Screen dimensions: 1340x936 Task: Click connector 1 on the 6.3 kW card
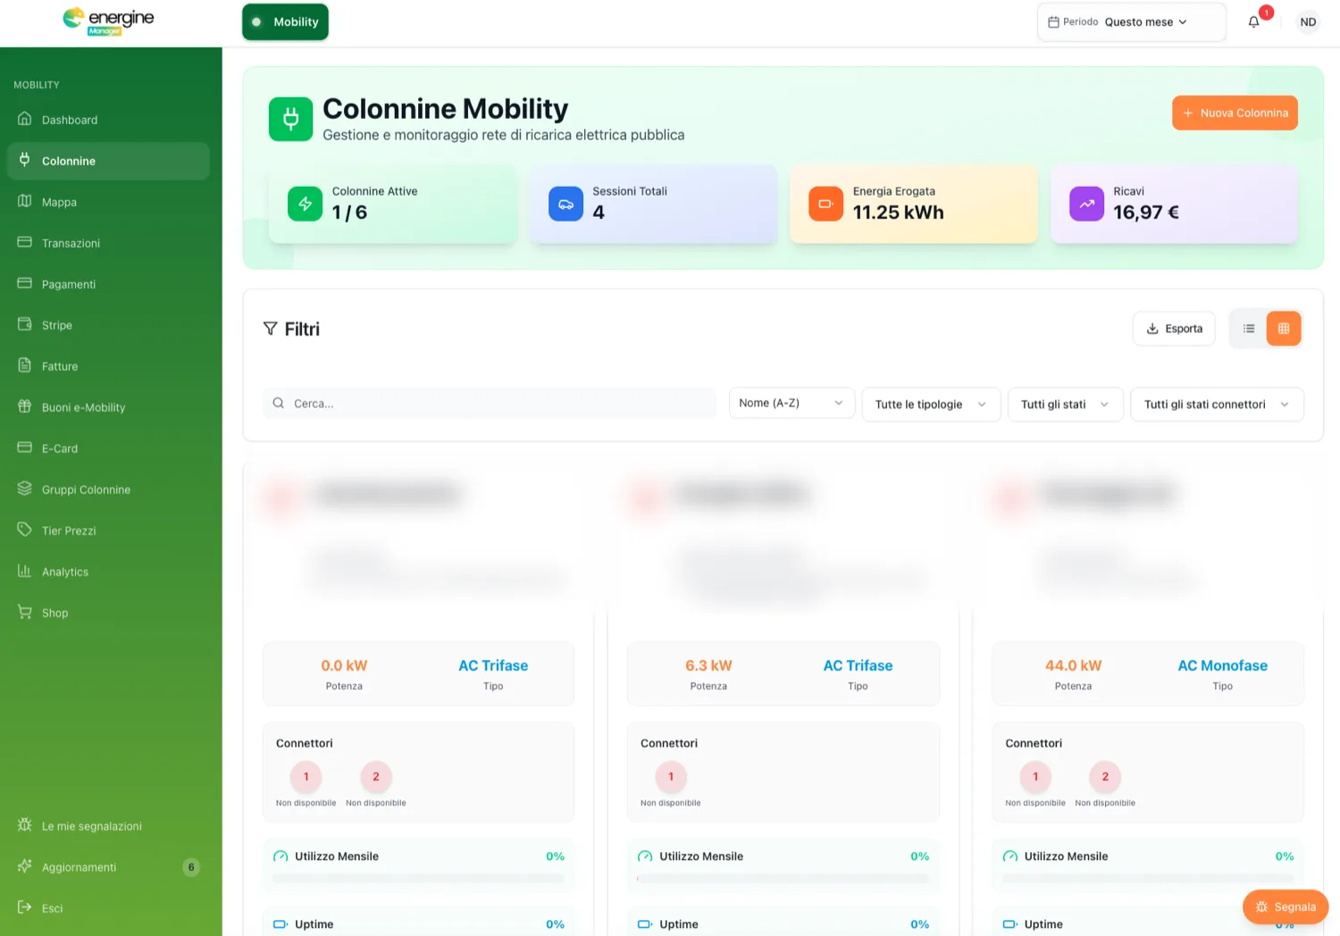click(671, 777)
